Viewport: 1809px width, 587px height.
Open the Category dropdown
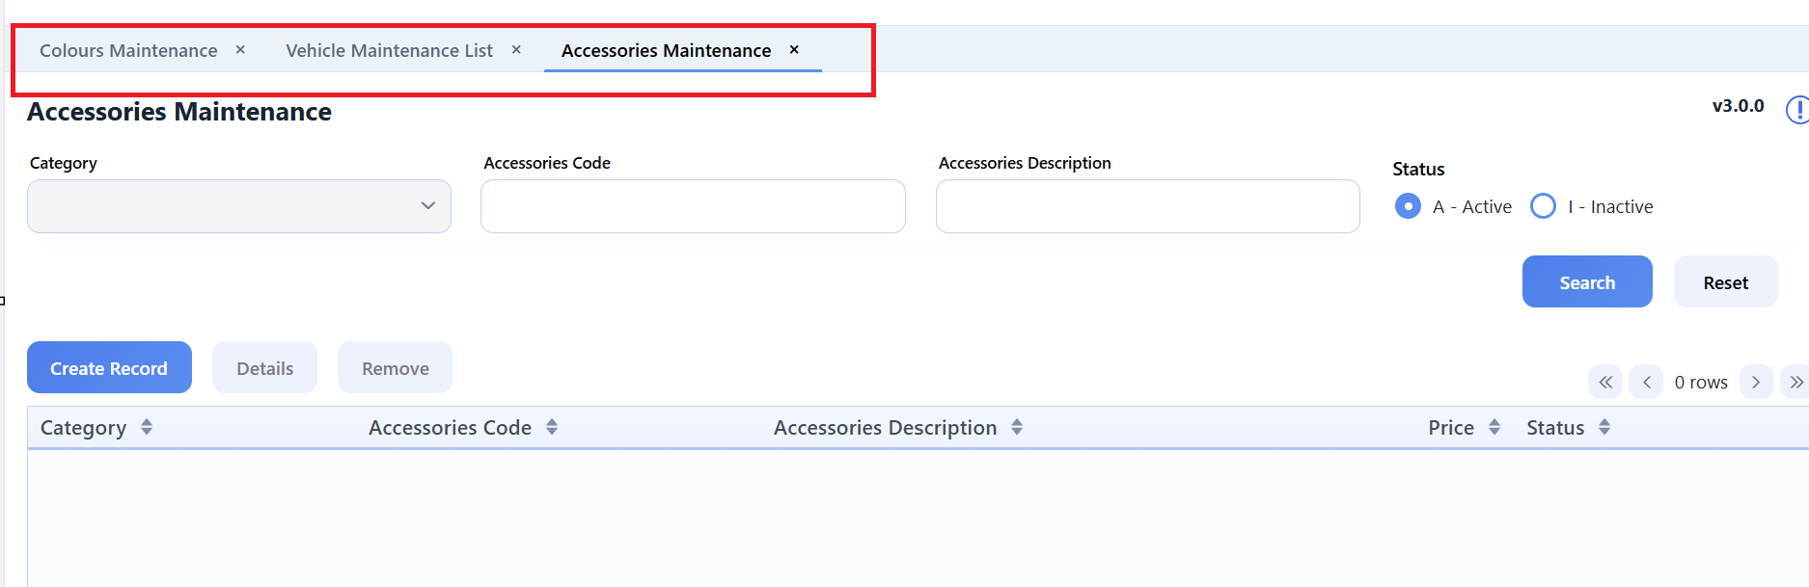pyautogui.click(x=239, y=206)
